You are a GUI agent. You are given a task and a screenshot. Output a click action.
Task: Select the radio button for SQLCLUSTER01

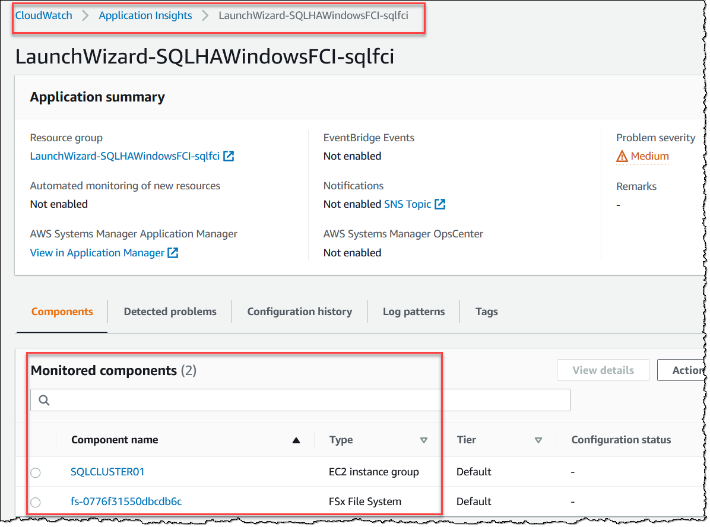(35, 472)
